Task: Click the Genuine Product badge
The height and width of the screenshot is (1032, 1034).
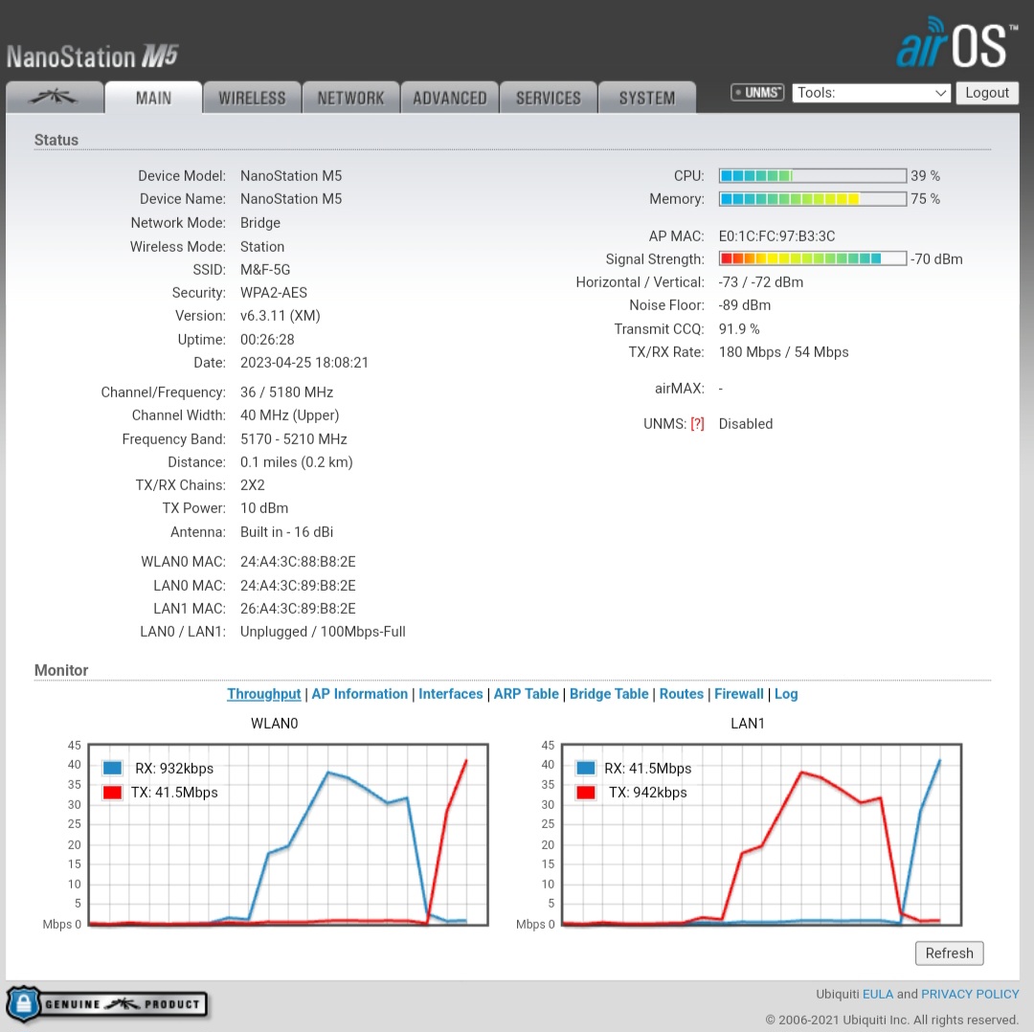Action: (107, 1003)
